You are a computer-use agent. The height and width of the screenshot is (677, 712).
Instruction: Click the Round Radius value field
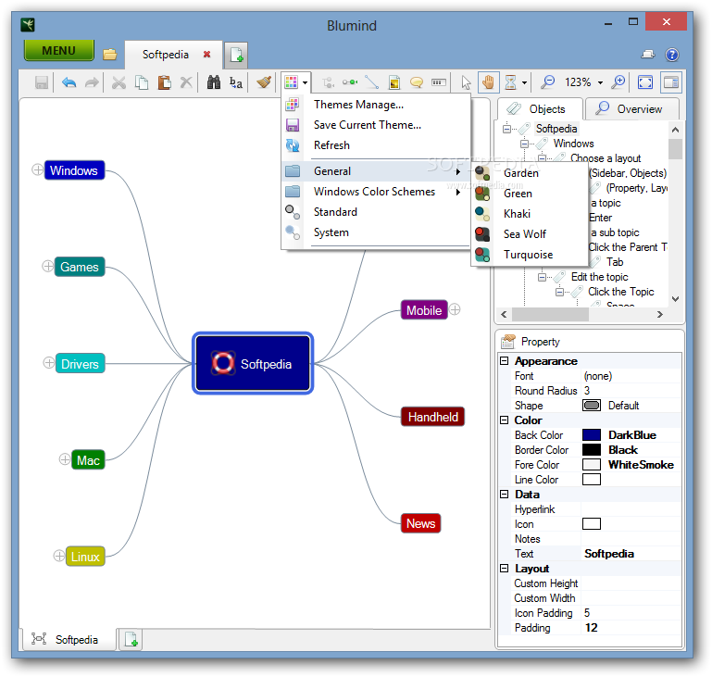pyautogui.click(x=631, y=391)
